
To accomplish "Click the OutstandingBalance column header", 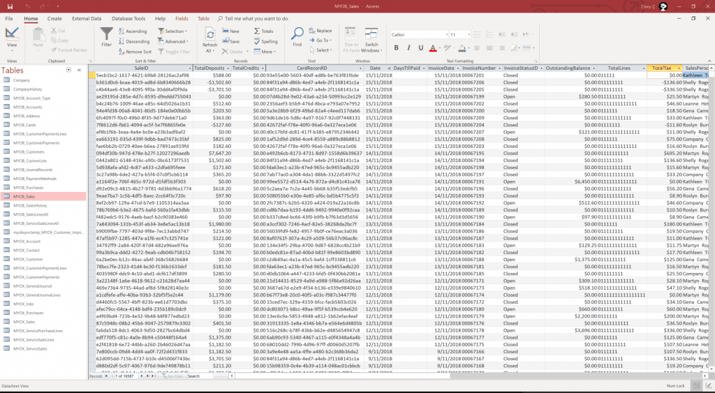I will (570, 68).
